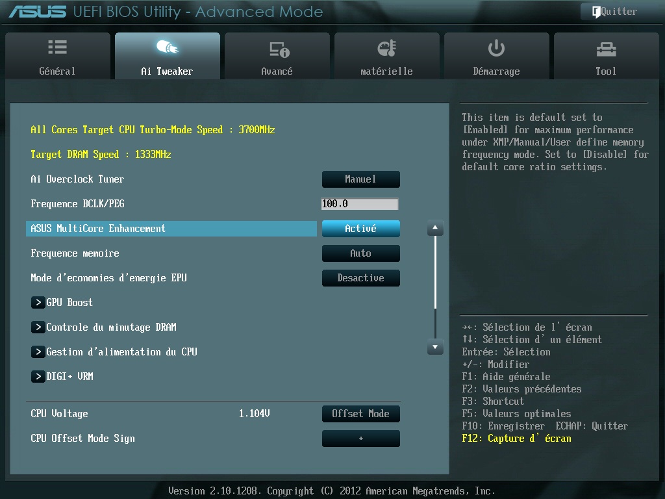This screenshot has height=499, width=665.
Task: Select the Ai Tweaker icon
Action: tap(167, 48)
